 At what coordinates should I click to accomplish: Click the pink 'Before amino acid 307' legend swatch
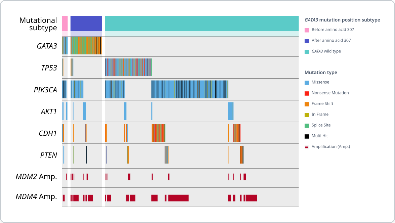point(306,30)
